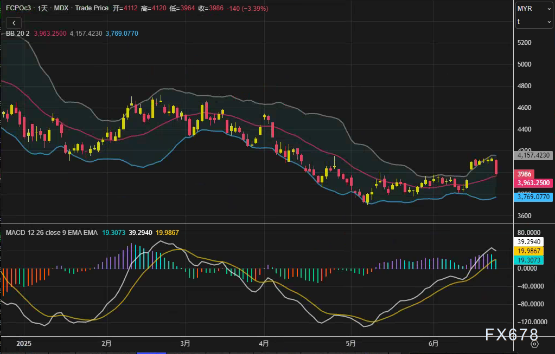Click the collapse legend arrow button
The image size is (555, 354).
point(14,23)
